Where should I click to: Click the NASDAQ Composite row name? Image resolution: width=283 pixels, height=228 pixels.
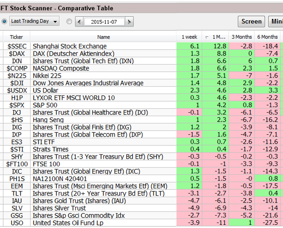[x=61, y=68]
